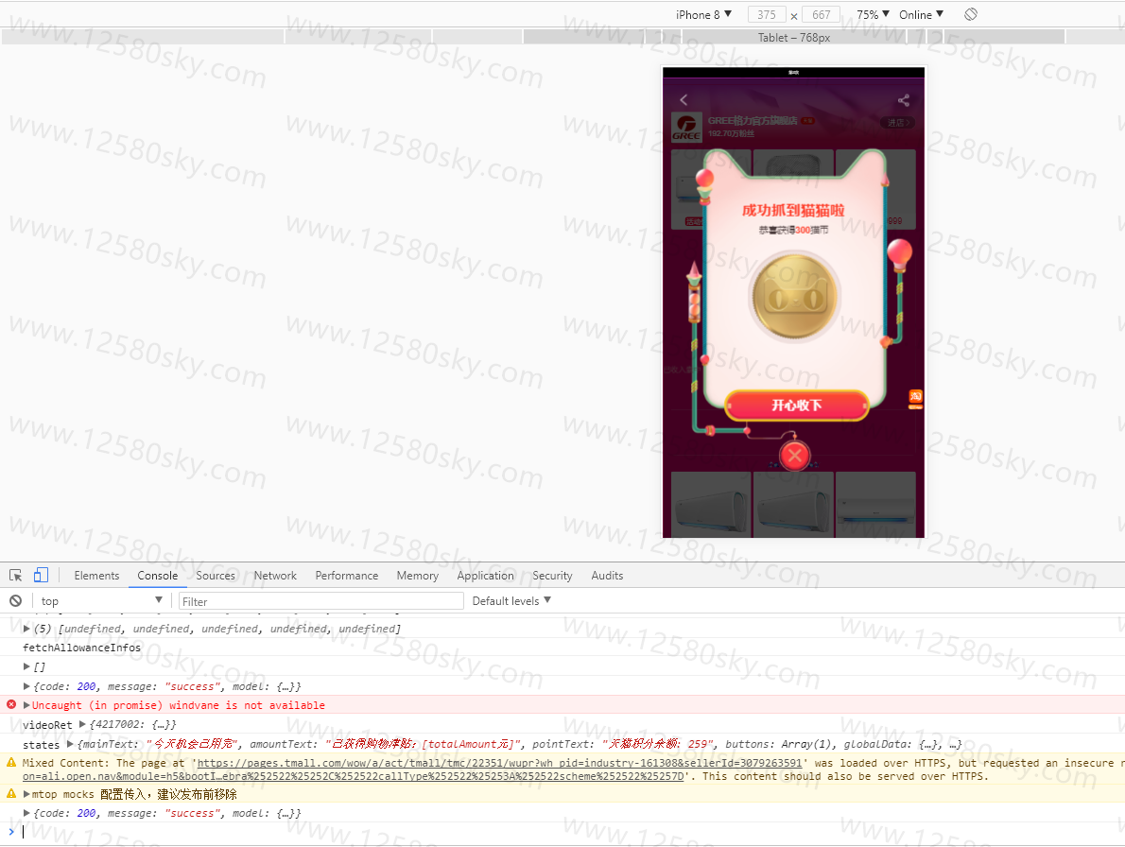
Task: Click the viewport height field 667
Action: coord(821,14)
